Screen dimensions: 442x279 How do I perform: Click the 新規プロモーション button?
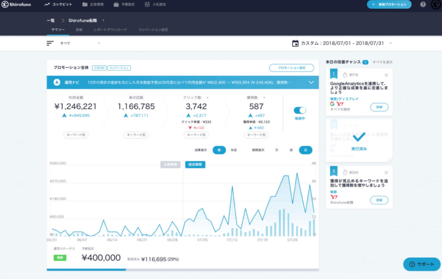click(x=389, y=4)
